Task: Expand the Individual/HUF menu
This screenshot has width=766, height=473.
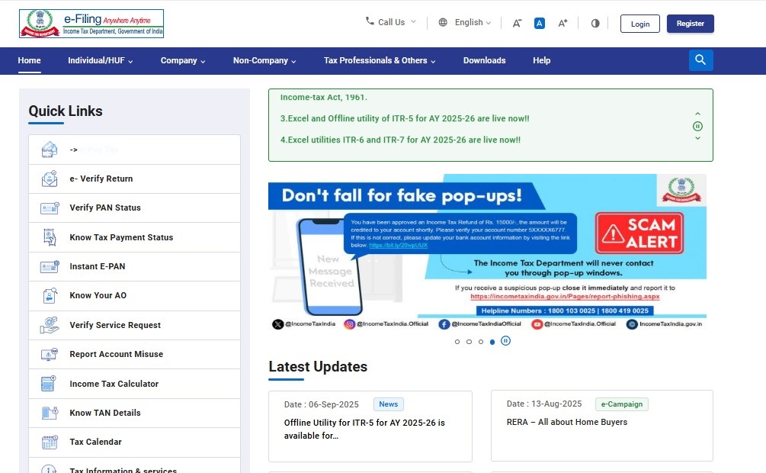Action: 100,61
